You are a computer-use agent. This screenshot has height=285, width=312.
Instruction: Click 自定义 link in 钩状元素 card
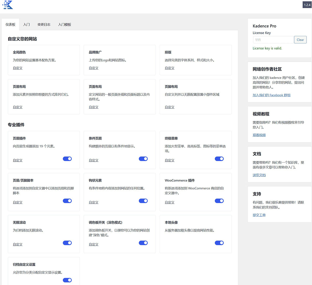click(94, 202)
